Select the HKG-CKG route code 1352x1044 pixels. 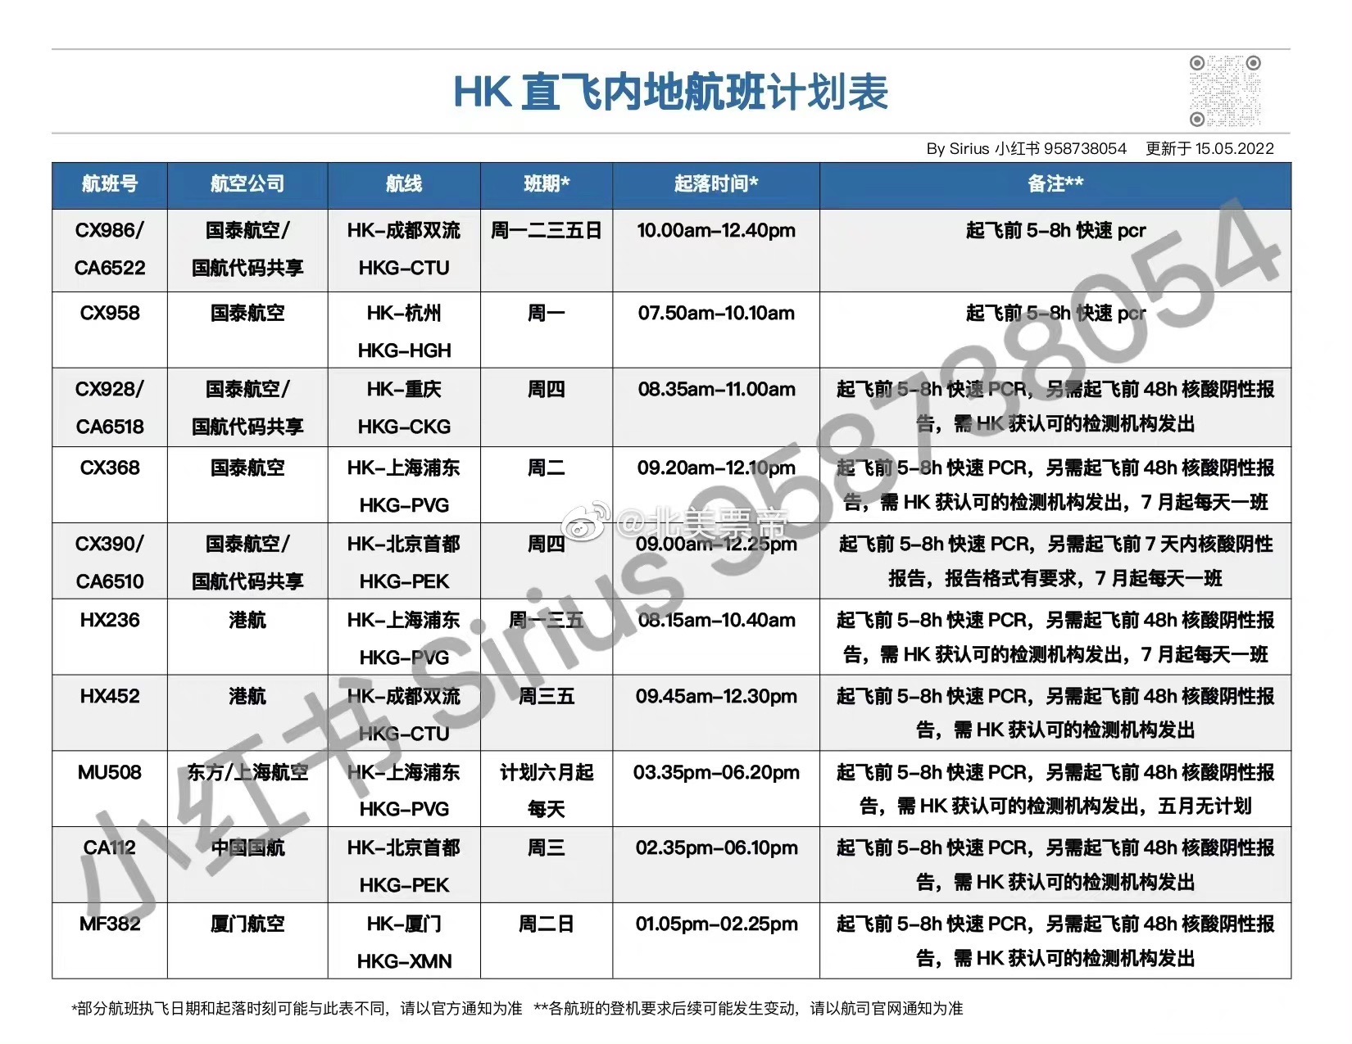tap(404, 427)
